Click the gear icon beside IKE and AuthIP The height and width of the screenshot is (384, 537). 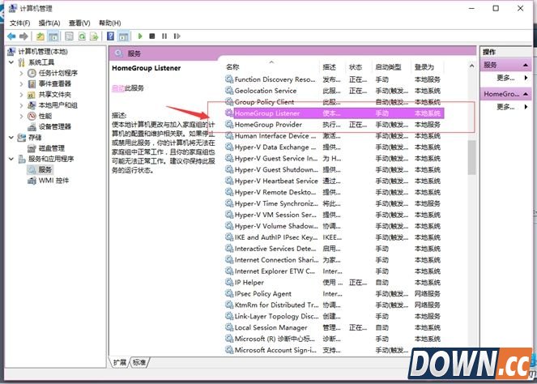[x=229, y=237]
